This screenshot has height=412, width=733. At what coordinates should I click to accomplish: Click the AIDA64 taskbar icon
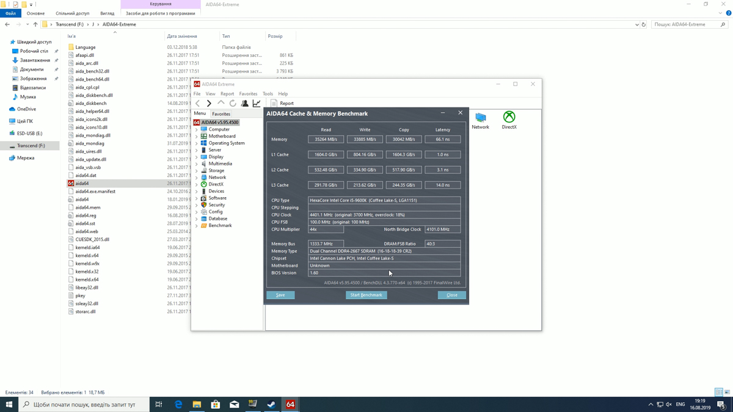click(x=290, y=404)
